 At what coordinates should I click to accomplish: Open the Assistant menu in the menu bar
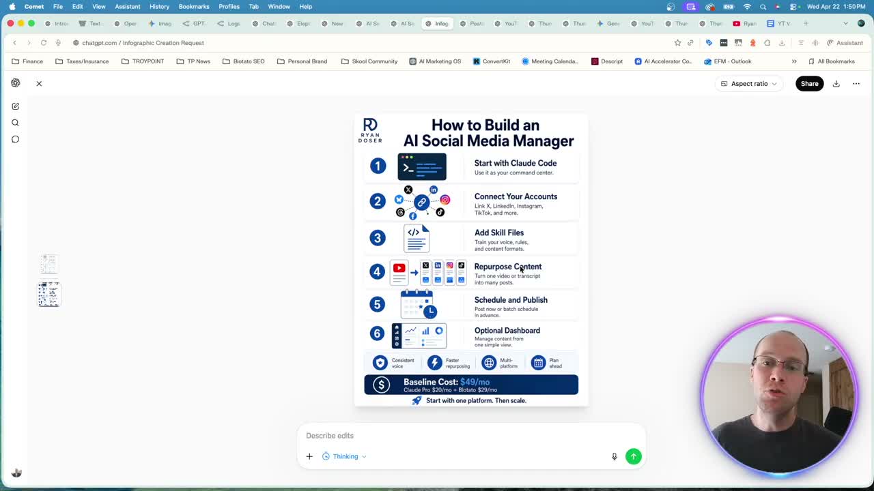click(x=128, y=7)
